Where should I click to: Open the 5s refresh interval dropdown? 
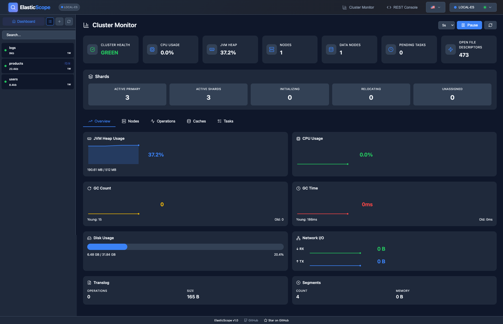tap(446, 25)
